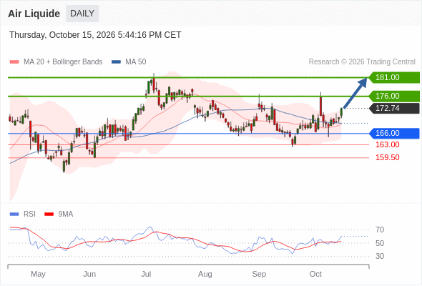Click the MA 50 legend label
Image resolution: width=422 pixels, height=286 pixels.
136,62
